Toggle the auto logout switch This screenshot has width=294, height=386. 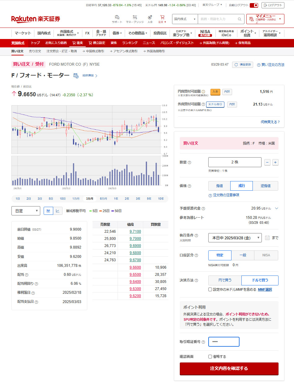pos(254,5)
